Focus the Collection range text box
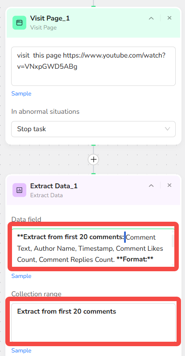 tap(93, 322)
